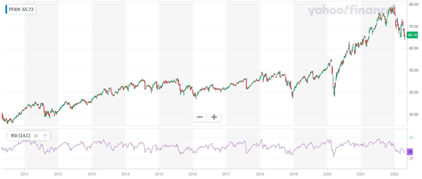The height and width of the screenshot is (179, 422).
Task: Select the 2018 year label on axis
Action: (x=260, y=174)
